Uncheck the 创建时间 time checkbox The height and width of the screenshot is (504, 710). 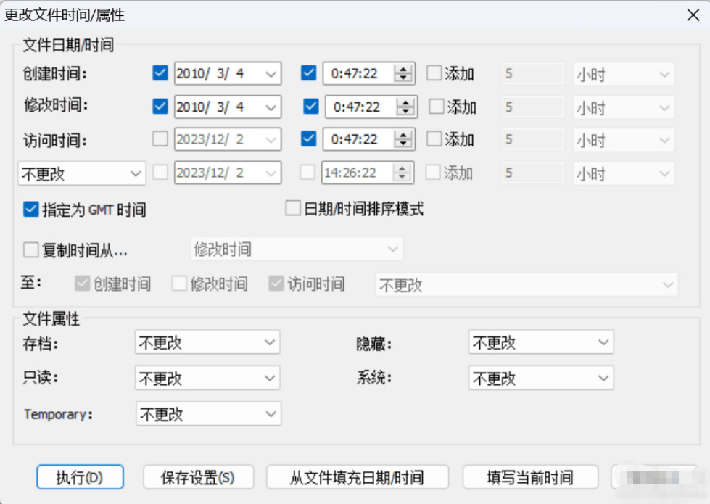308,73
